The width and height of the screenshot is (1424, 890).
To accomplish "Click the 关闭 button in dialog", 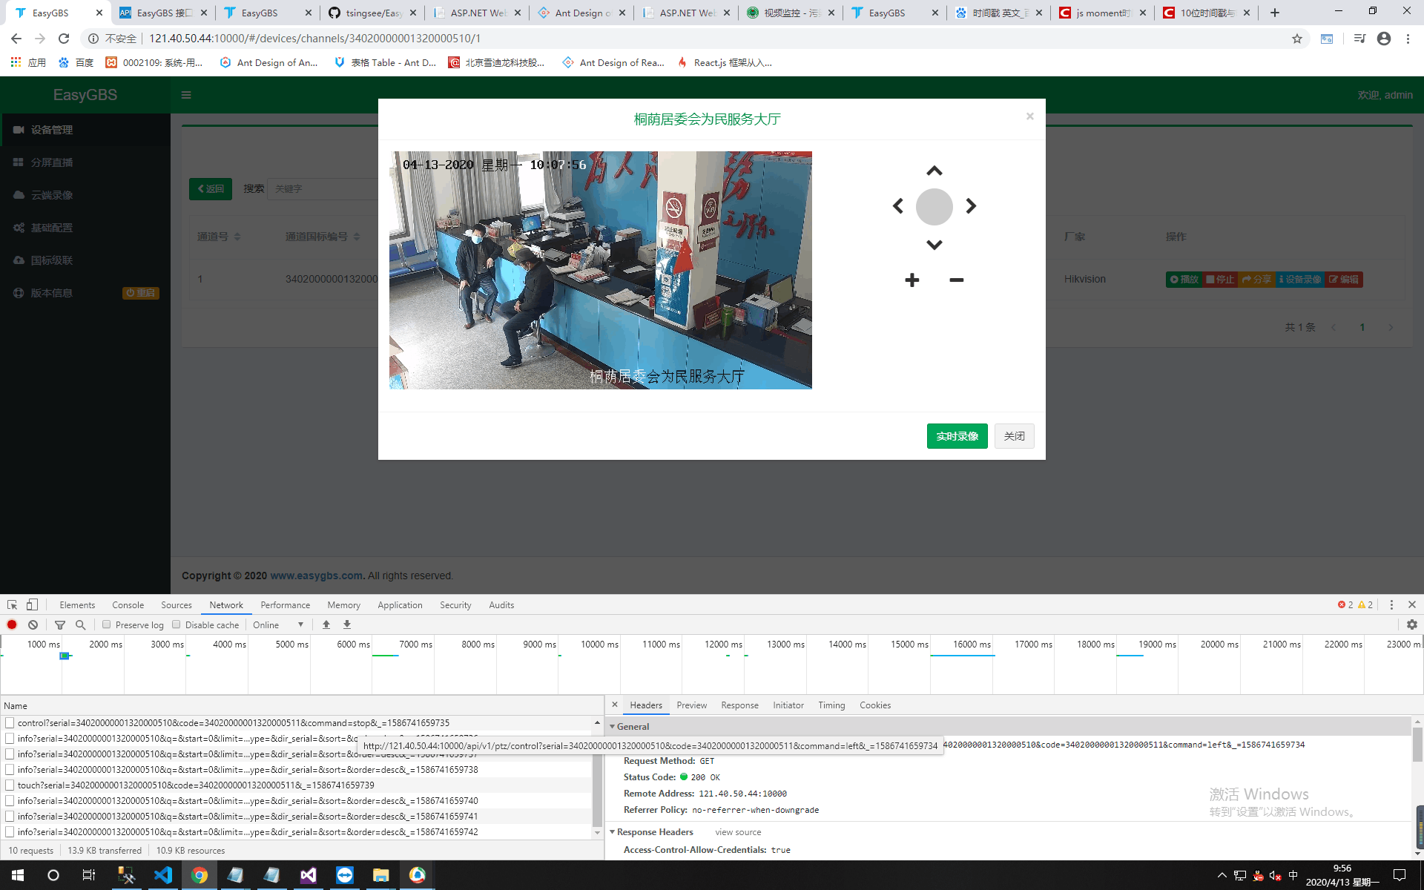I will point(1014,436).
